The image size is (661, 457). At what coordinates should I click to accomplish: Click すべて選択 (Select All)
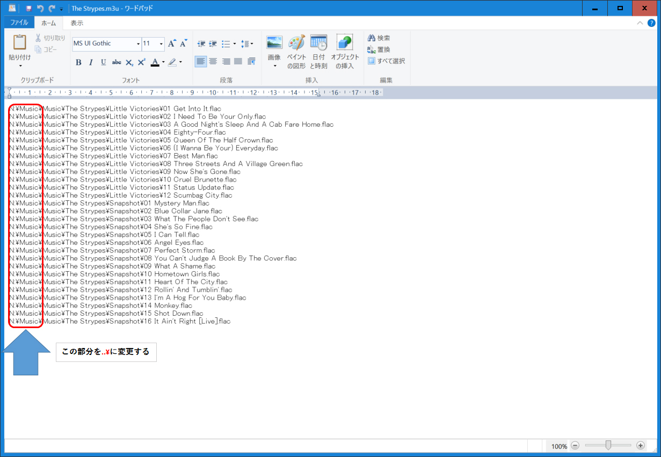pos(386,61)
